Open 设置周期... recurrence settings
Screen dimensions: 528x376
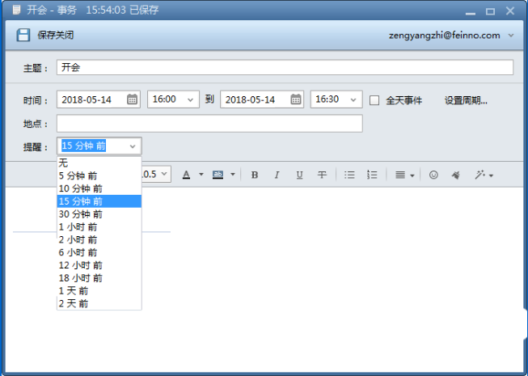tap(466, 100)
